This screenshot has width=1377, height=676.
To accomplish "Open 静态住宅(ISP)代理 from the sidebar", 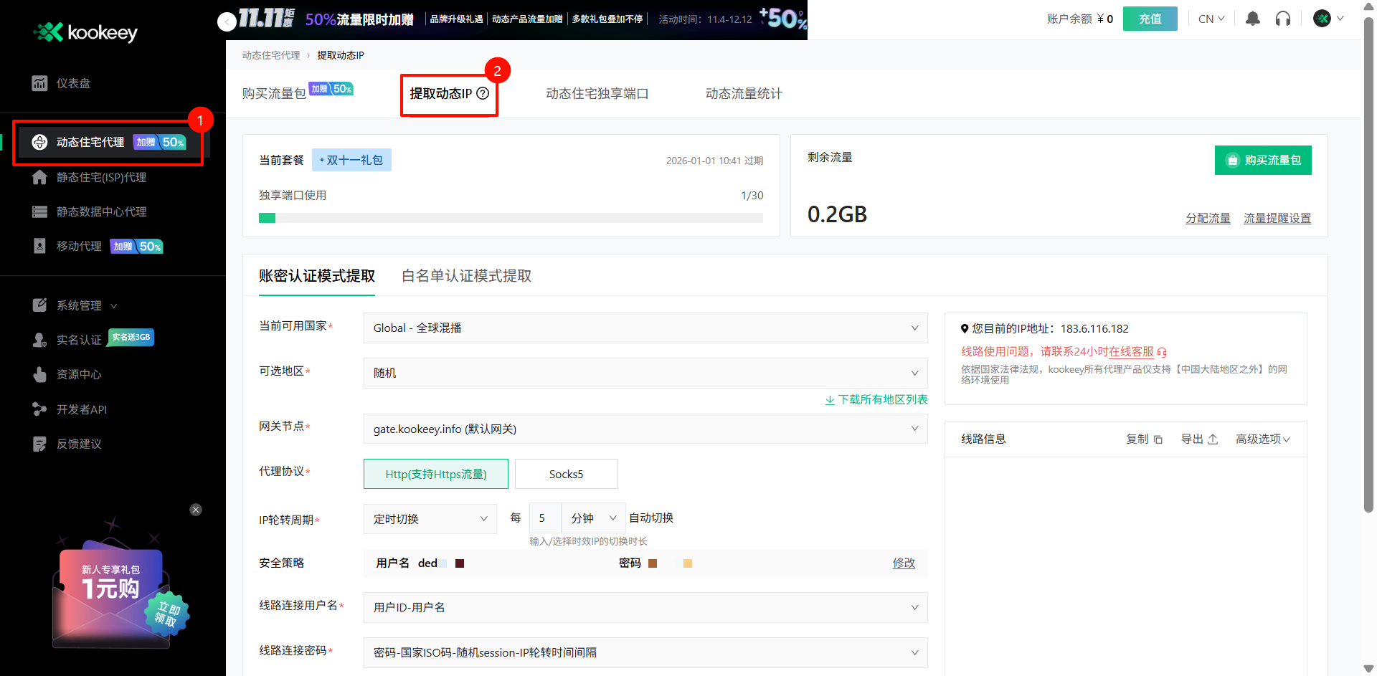I will tap(40, 177).
